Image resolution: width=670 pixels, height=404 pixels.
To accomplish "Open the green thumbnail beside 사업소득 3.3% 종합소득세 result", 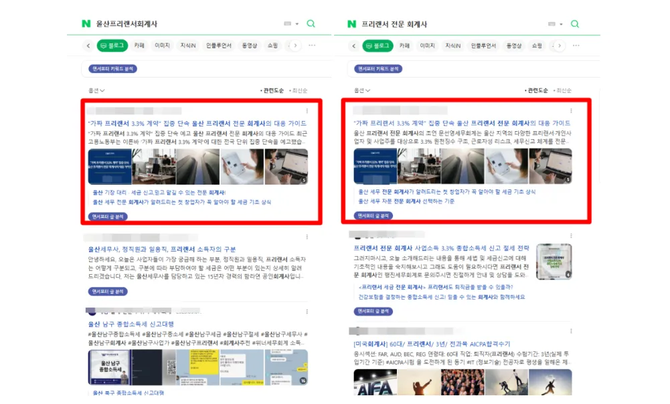I will 554,262.
